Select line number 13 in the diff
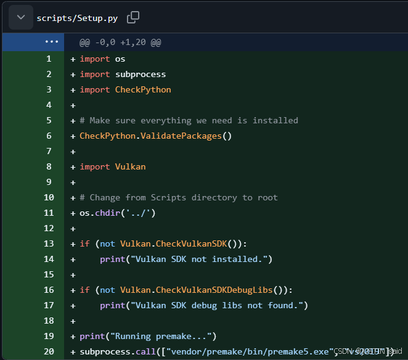Image resolution: width=408 pixels, height=360 pixels. click(49, 243)
